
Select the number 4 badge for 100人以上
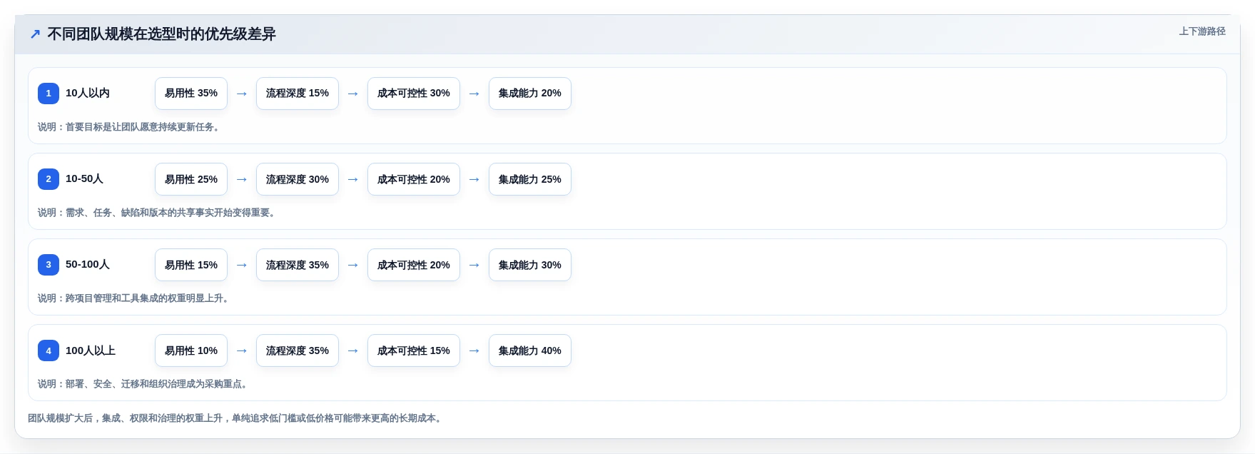(x=49, y=350)
